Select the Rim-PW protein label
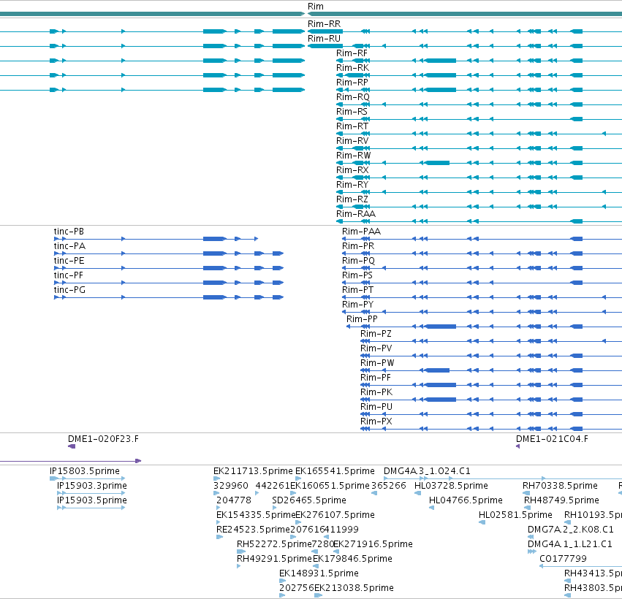Screen dimensions: 622x599 tap(377, 363)
